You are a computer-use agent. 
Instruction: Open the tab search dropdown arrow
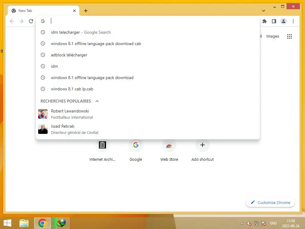click(x=264, y=11)
